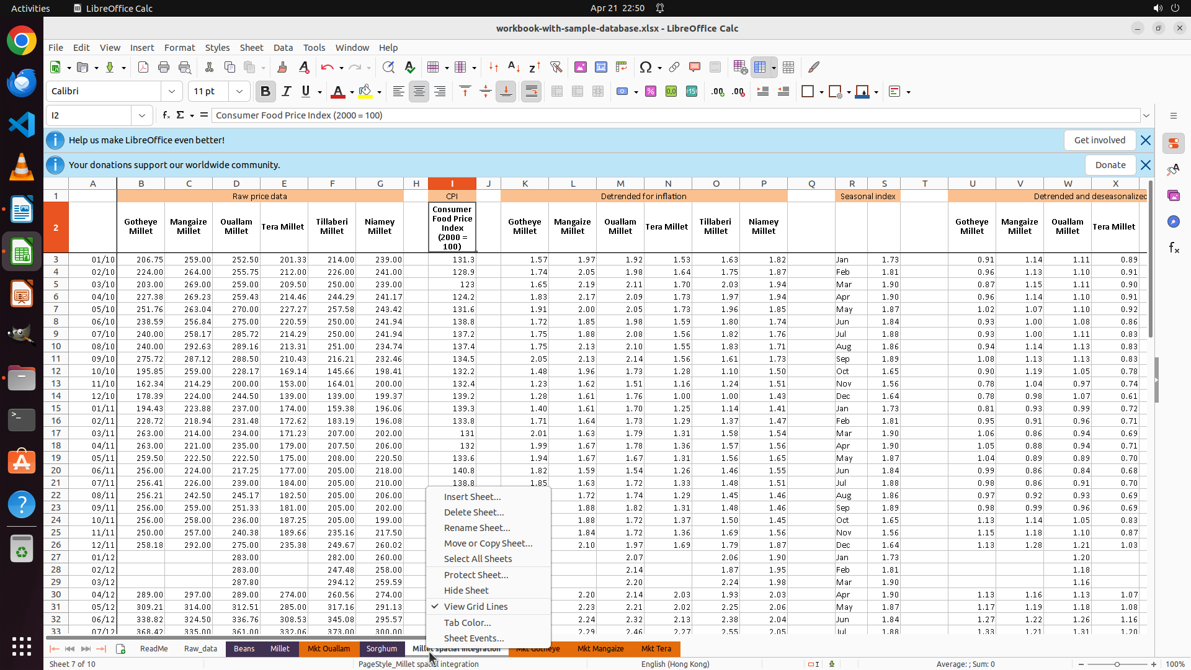This screenshot has width=1191, height=670.
Task: Toggle Wrap Text button
Action: (532, 92)
